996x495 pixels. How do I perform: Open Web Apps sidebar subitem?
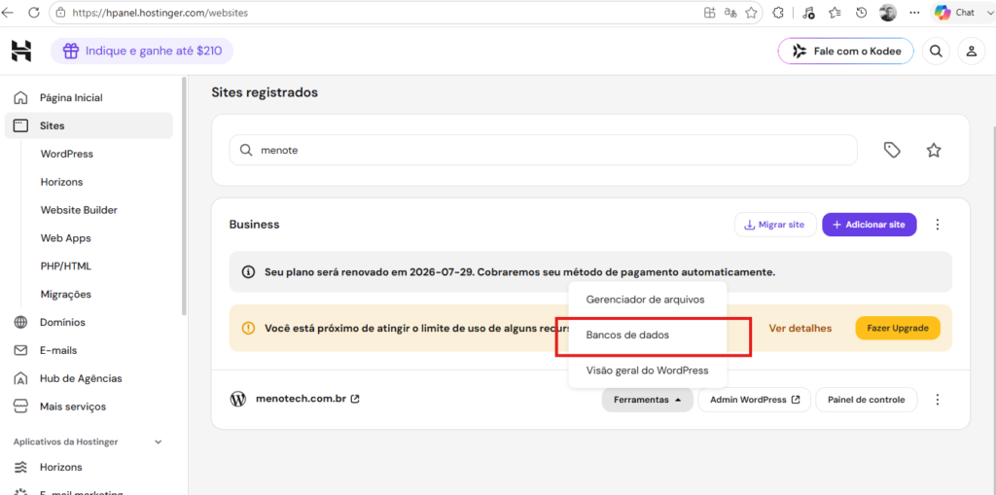click(65, 238)
